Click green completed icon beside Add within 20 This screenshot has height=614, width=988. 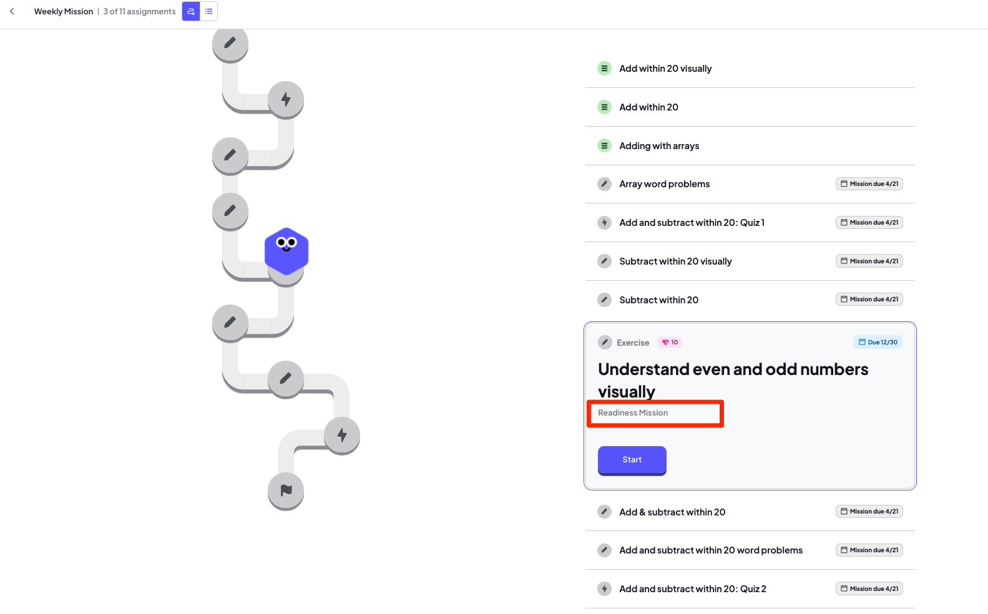click(604, 107)
